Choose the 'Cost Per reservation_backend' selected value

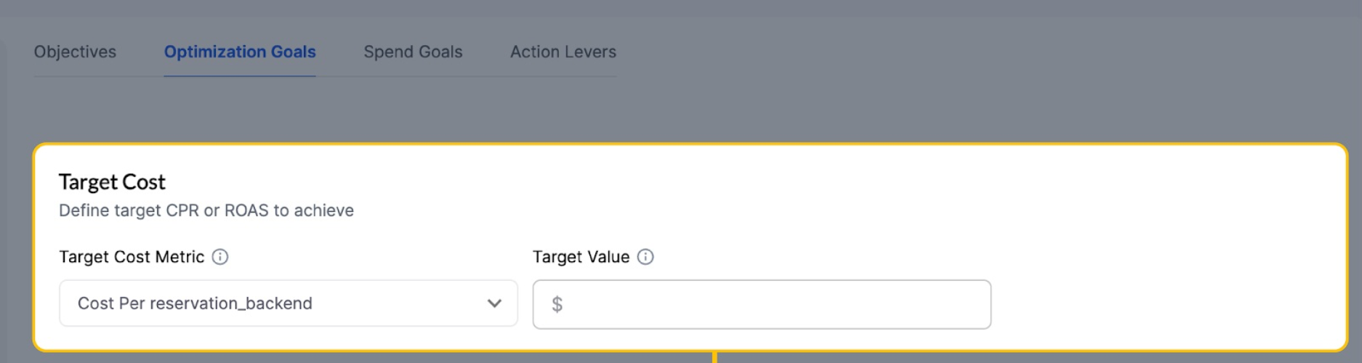(195, 303)
